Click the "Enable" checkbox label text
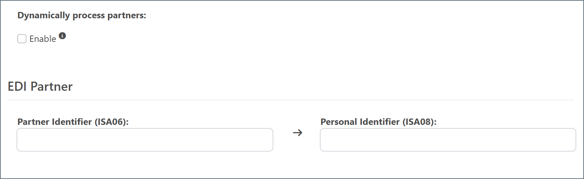584x179 pixels. click(43, 39)
